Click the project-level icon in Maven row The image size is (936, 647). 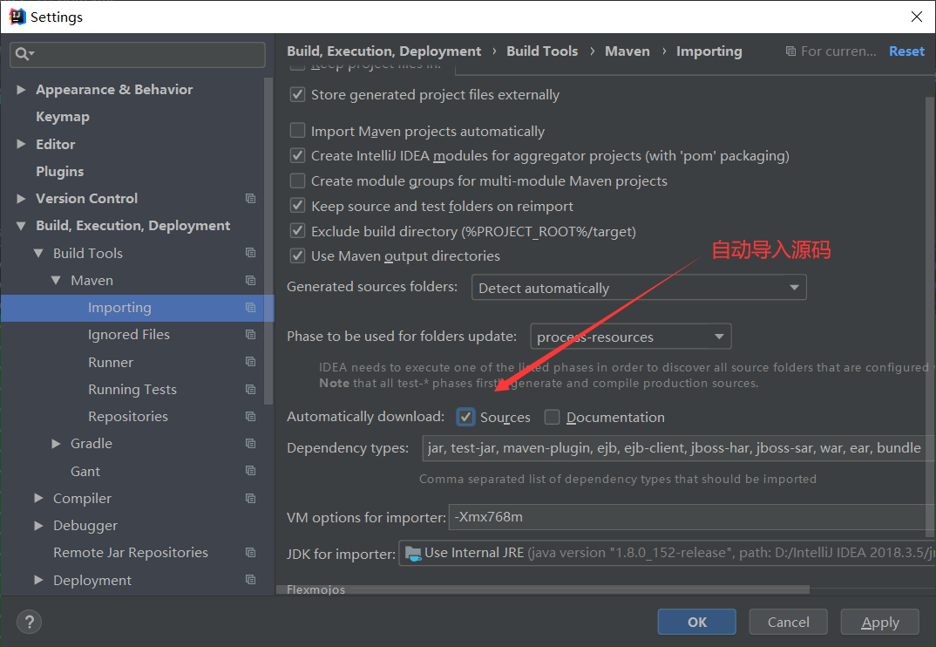[251, 280]
